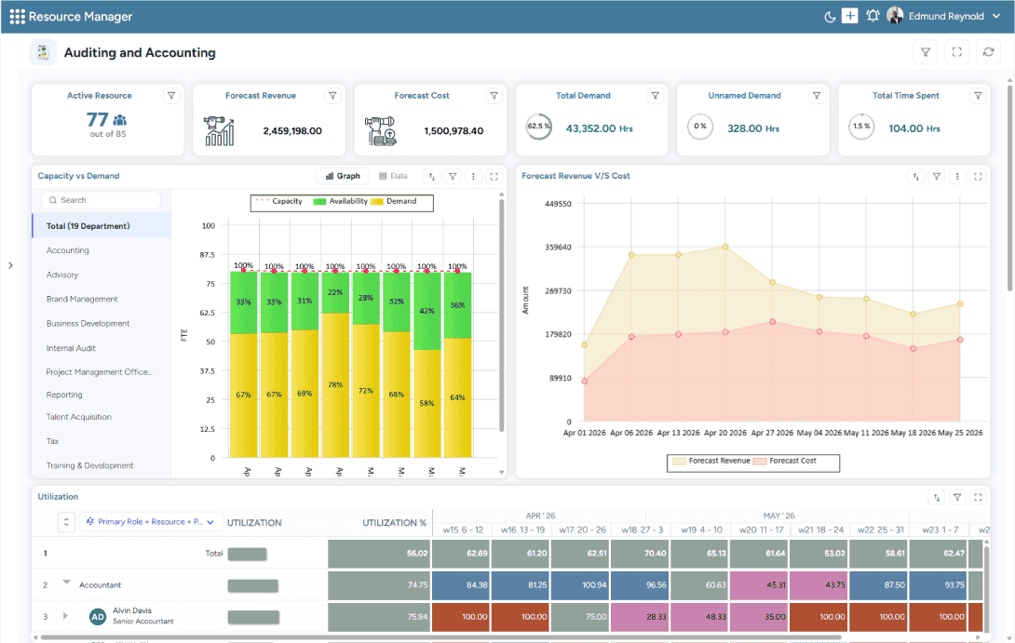Click the UTILIZATION % column header

coord(394,523)
